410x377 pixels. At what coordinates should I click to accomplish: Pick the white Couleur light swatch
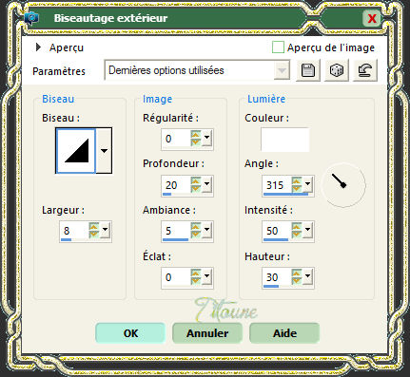284,140
